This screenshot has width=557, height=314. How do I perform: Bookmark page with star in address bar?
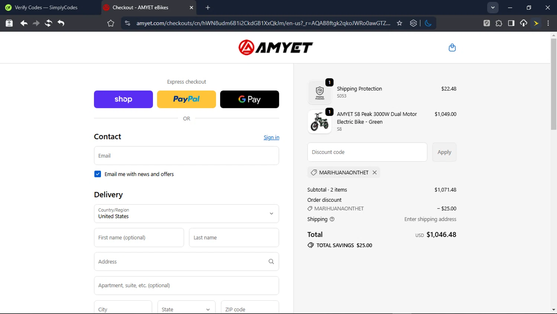coord(400,23)
